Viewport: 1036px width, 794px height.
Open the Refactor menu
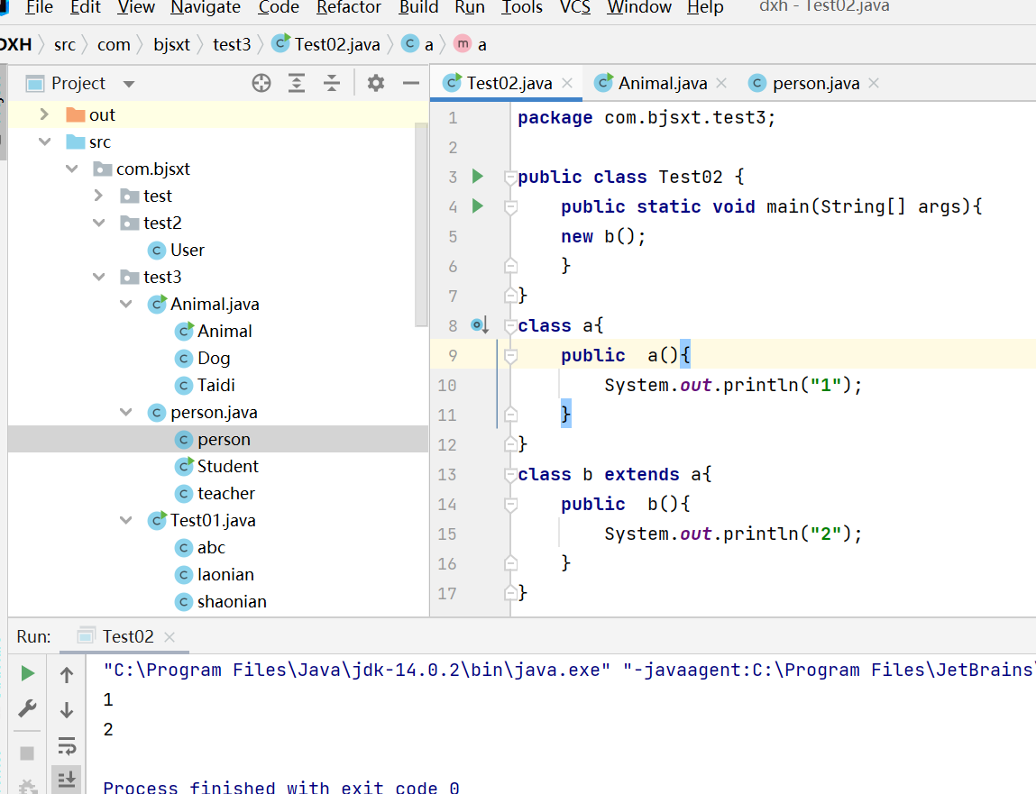348,7
